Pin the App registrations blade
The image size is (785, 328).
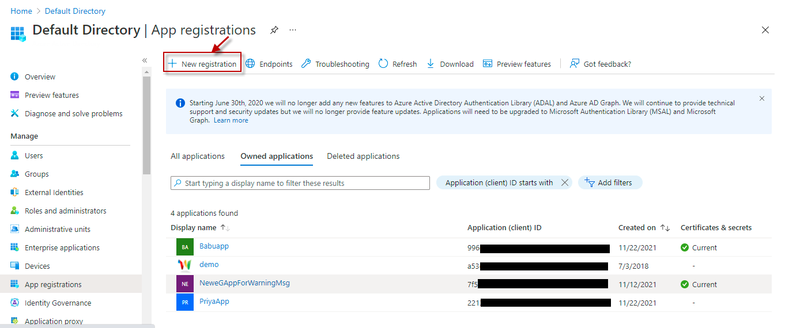click(x=274, y=30)
